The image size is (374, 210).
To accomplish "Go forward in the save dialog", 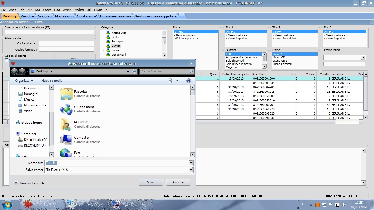I will [22, 71].
